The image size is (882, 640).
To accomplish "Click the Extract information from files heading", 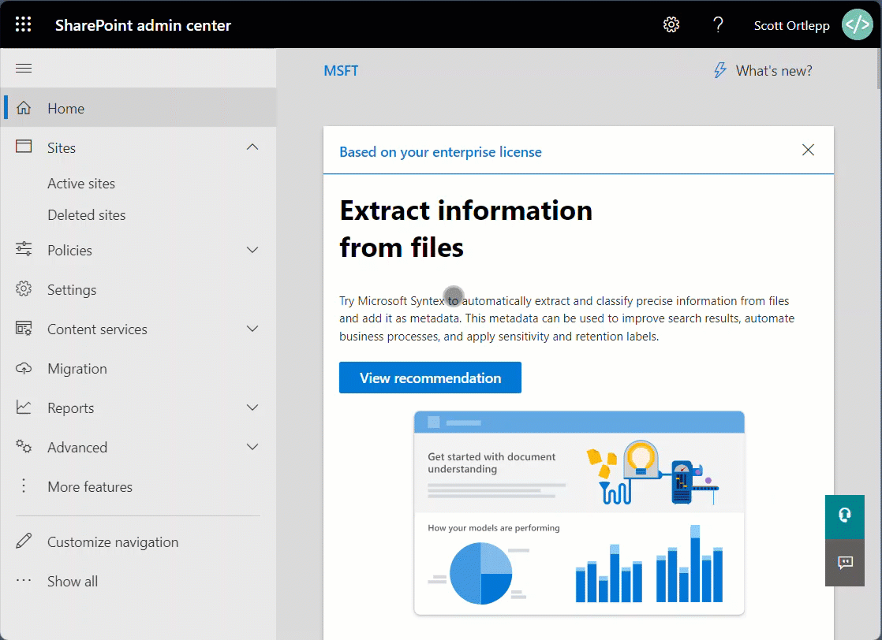I will tap(465, 229).
